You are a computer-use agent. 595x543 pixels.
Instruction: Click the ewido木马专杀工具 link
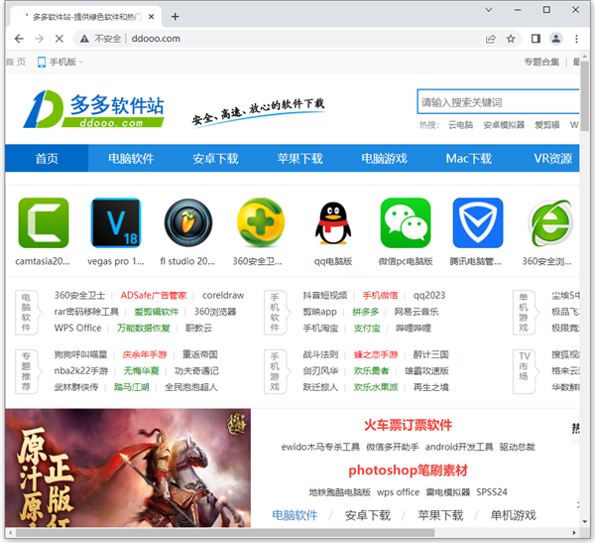[320, 447]
